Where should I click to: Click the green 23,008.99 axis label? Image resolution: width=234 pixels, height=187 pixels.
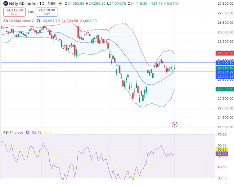click(225, 89)
